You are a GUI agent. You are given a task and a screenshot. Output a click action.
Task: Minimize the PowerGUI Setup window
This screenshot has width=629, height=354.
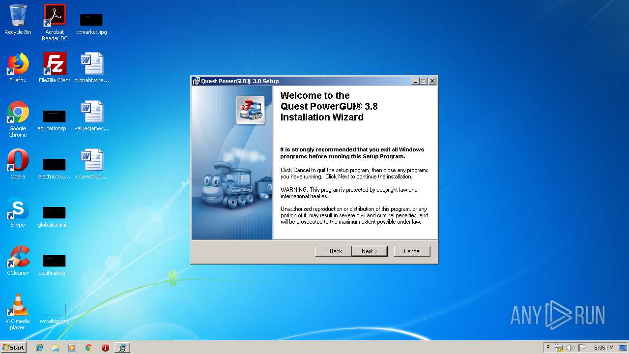[x=415, y=81]
